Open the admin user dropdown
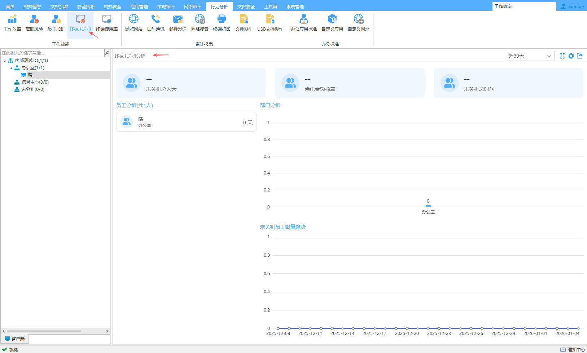The height and width of the screenshot is (353, 587). 573,6
